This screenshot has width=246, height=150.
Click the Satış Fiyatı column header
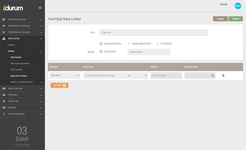(x=88, y=67)
